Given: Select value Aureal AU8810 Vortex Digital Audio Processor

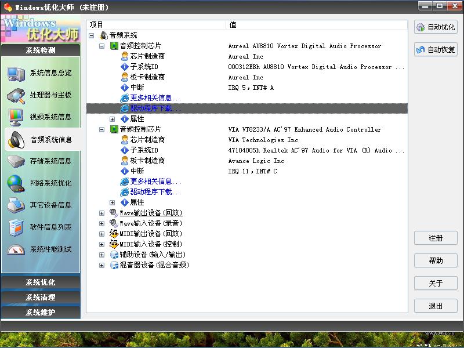Looking at the screenshot, I should pyautogui.click(x=304, y=46).
